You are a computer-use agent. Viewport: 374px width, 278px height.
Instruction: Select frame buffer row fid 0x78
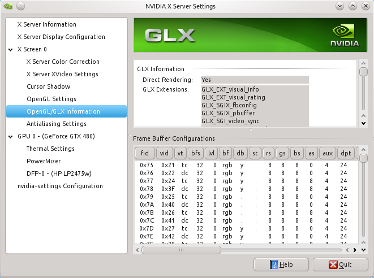[x=246, y=189]
